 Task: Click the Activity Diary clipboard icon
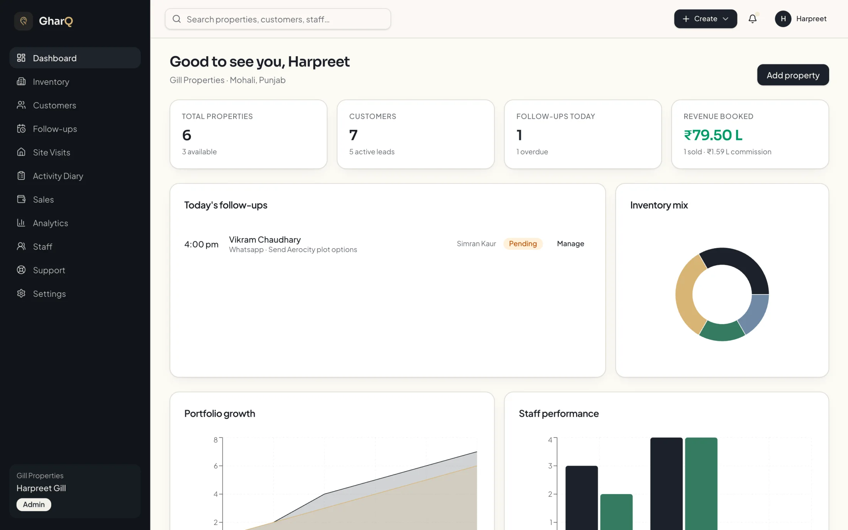point(21,176)
